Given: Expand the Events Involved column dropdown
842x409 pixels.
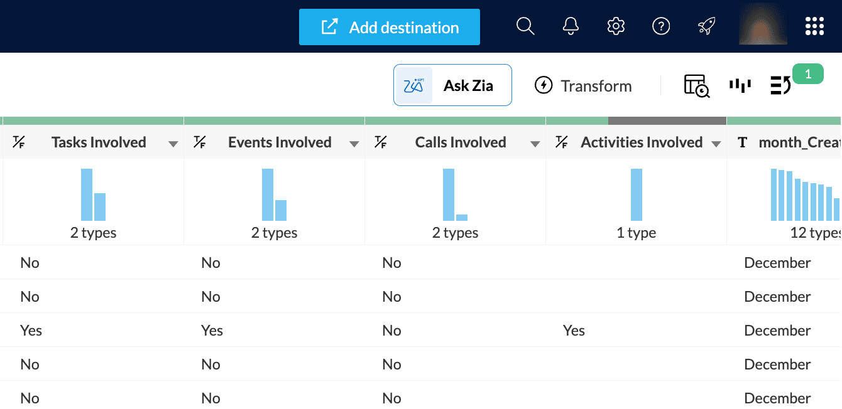Looking at the screenshot, I should coord(354,144).
